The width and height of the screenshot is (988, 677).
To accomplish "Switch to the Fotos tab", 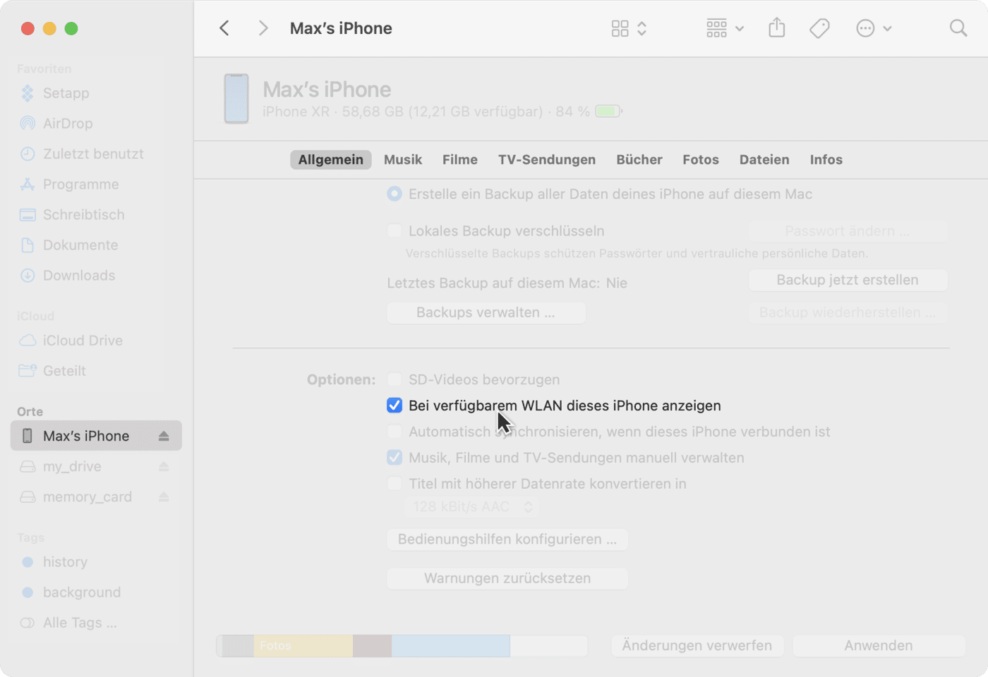I will [x=701, y=159].
